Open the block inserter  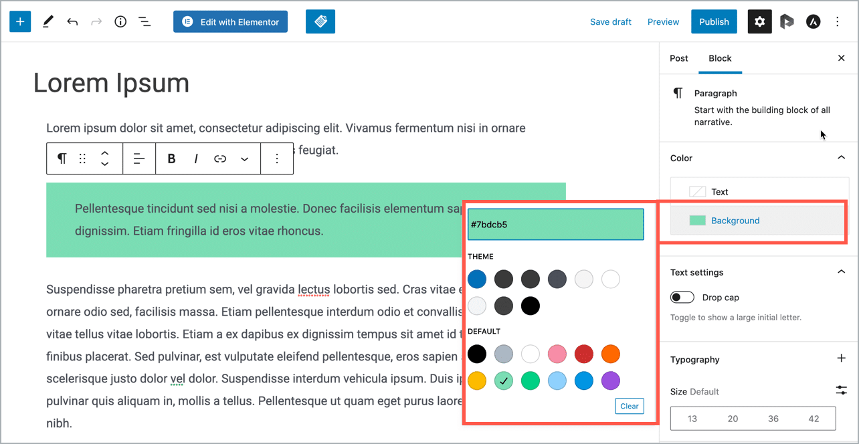coord(19,21)
